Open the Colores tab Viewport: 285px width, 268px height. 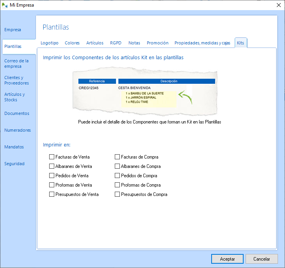(x=72, y=43)
